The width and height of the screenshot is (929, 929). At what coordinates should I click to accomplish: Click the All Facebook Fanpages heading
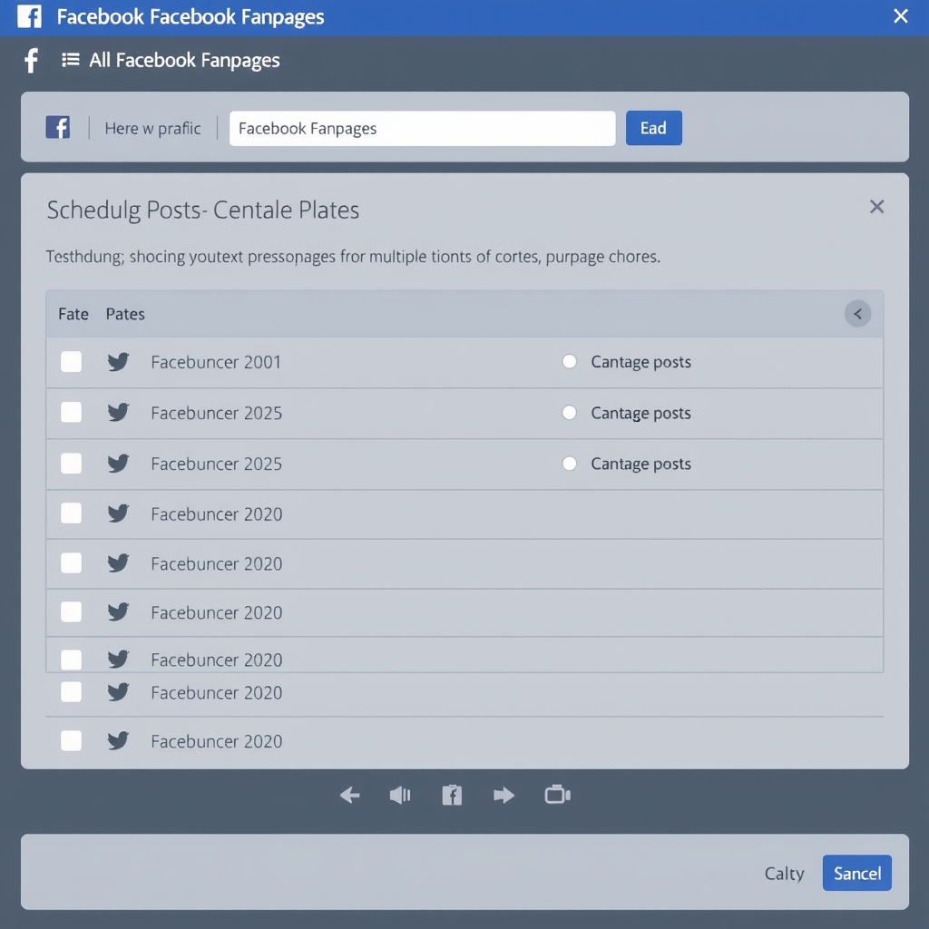[x=184, y=61]
